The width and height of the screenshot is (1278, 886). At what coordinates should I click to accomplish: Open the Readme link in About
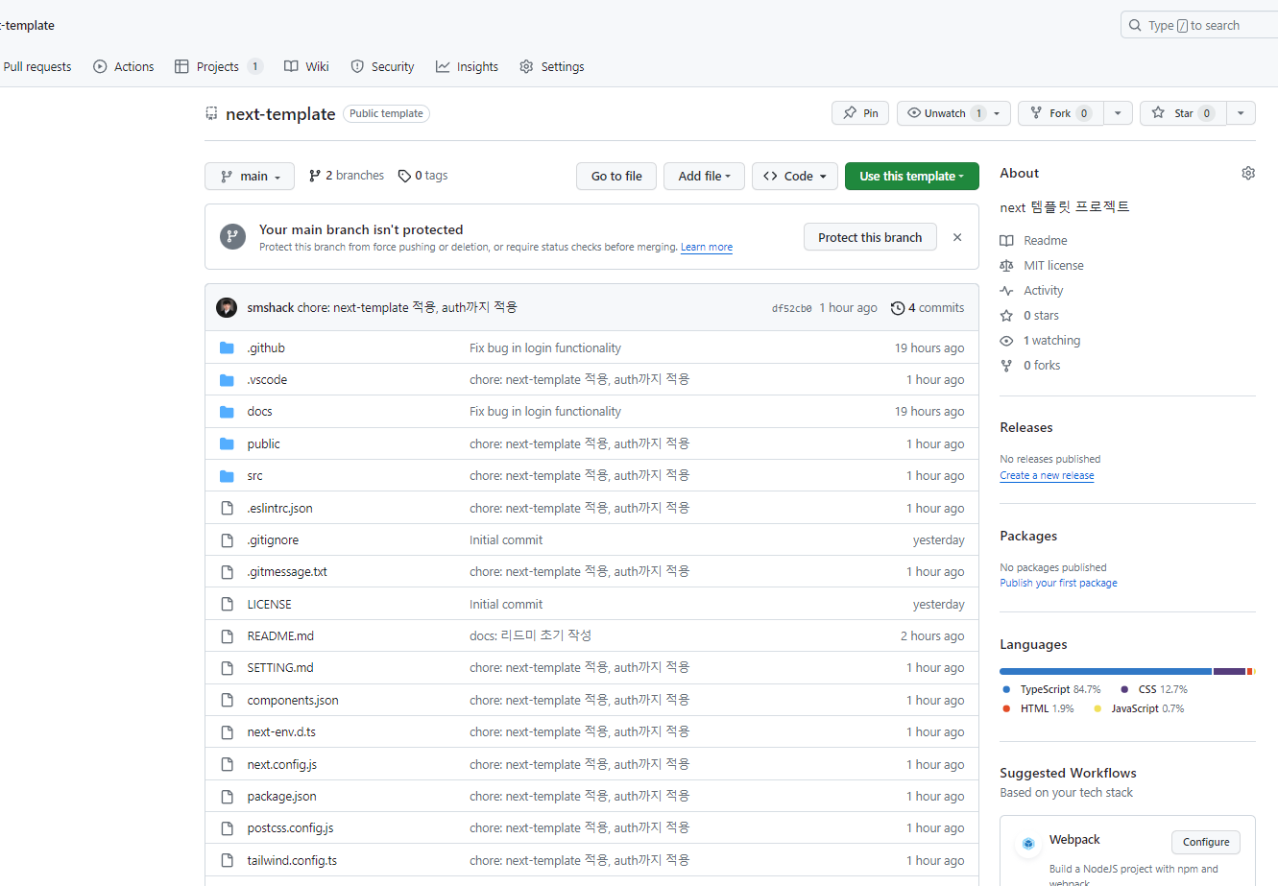point(1034,240)
